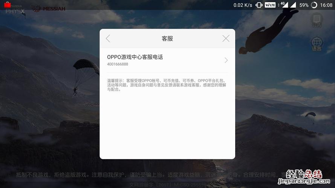Tap the VoLTE status indicator

coord(270,5)
